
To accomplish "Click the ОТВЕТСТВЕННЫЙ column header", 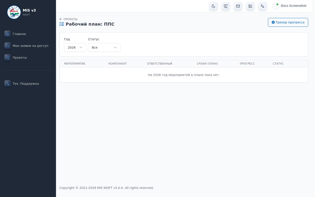I will tap(160, 64).
